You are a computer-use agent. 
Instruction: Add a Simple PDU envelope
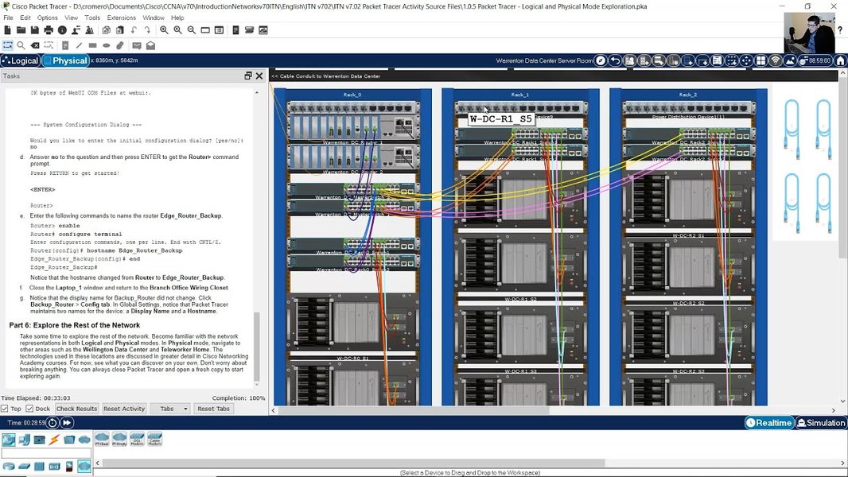[x=137, y=45]
